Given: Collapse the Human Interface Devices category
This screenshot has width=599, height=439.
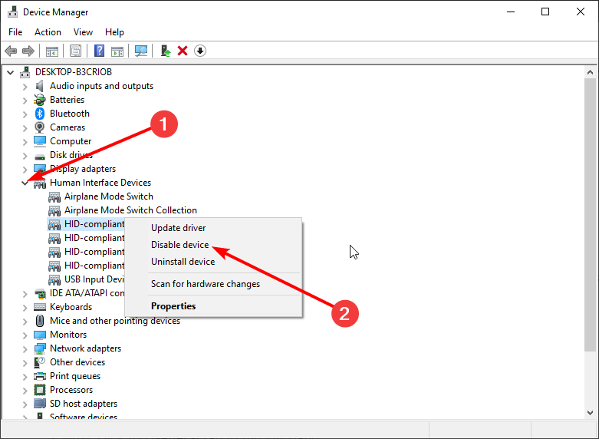Looking at the screenshot, I should [25, 183].
